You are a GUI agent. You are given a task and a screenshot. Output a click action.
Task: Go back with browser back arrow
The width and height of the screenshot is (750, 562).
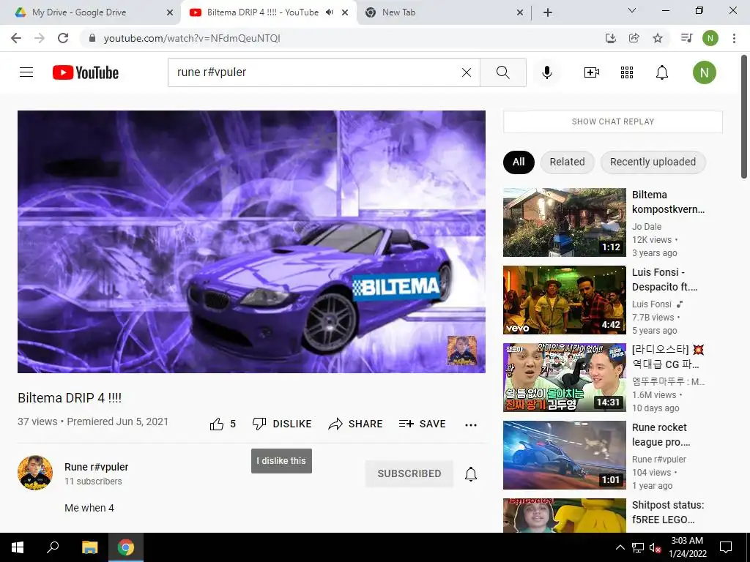16,38
